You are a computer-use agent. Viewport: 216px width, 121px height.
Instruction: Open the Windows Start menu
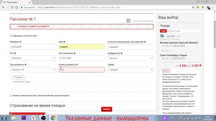coord(4,118)
